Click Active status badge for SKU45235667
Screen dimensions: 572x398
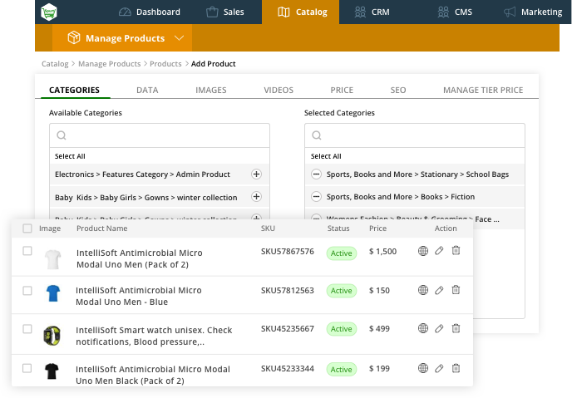point(342,329)
